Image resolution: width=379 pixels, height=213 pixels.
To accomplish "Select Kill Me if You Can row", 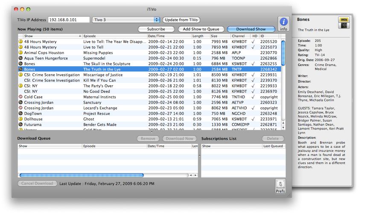I will [x=150, y=81].
